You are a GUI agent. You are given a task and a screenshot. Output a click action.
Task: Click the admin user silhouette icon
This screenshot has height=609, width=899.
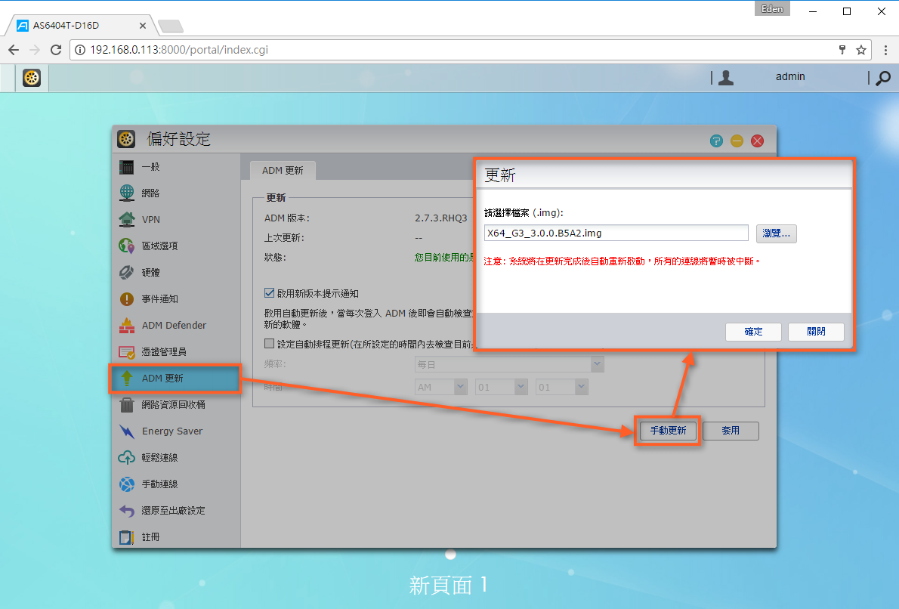point(726,77)
